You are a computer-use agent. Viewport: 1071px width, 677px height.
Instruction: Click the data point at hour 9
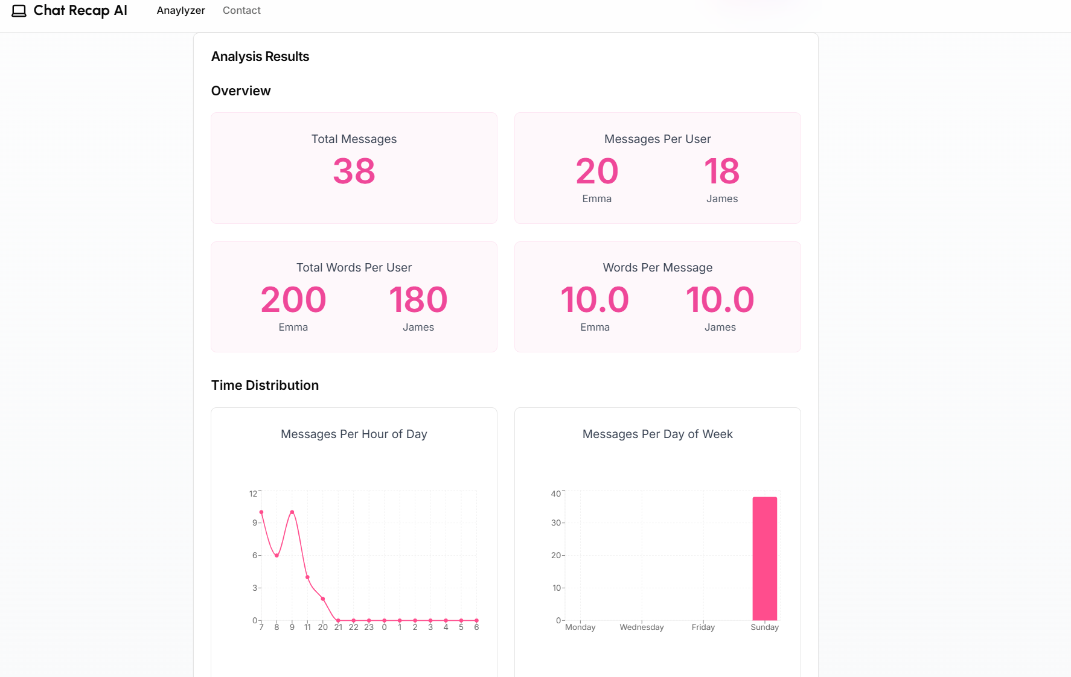click(x=292, y=512)
